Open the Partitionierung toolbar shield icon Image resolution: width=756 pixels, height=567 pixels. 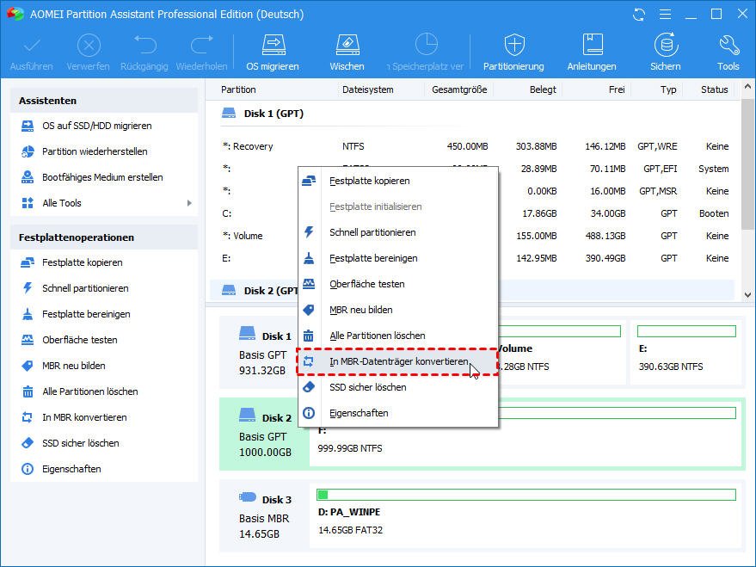514,46
